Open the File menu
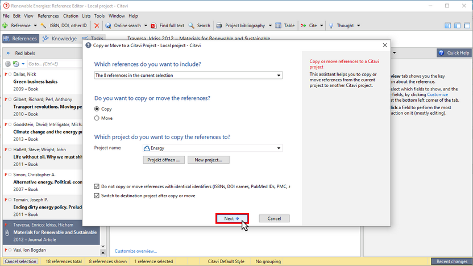The width and height of the screenshot is (473, 266). click(6, 16)
